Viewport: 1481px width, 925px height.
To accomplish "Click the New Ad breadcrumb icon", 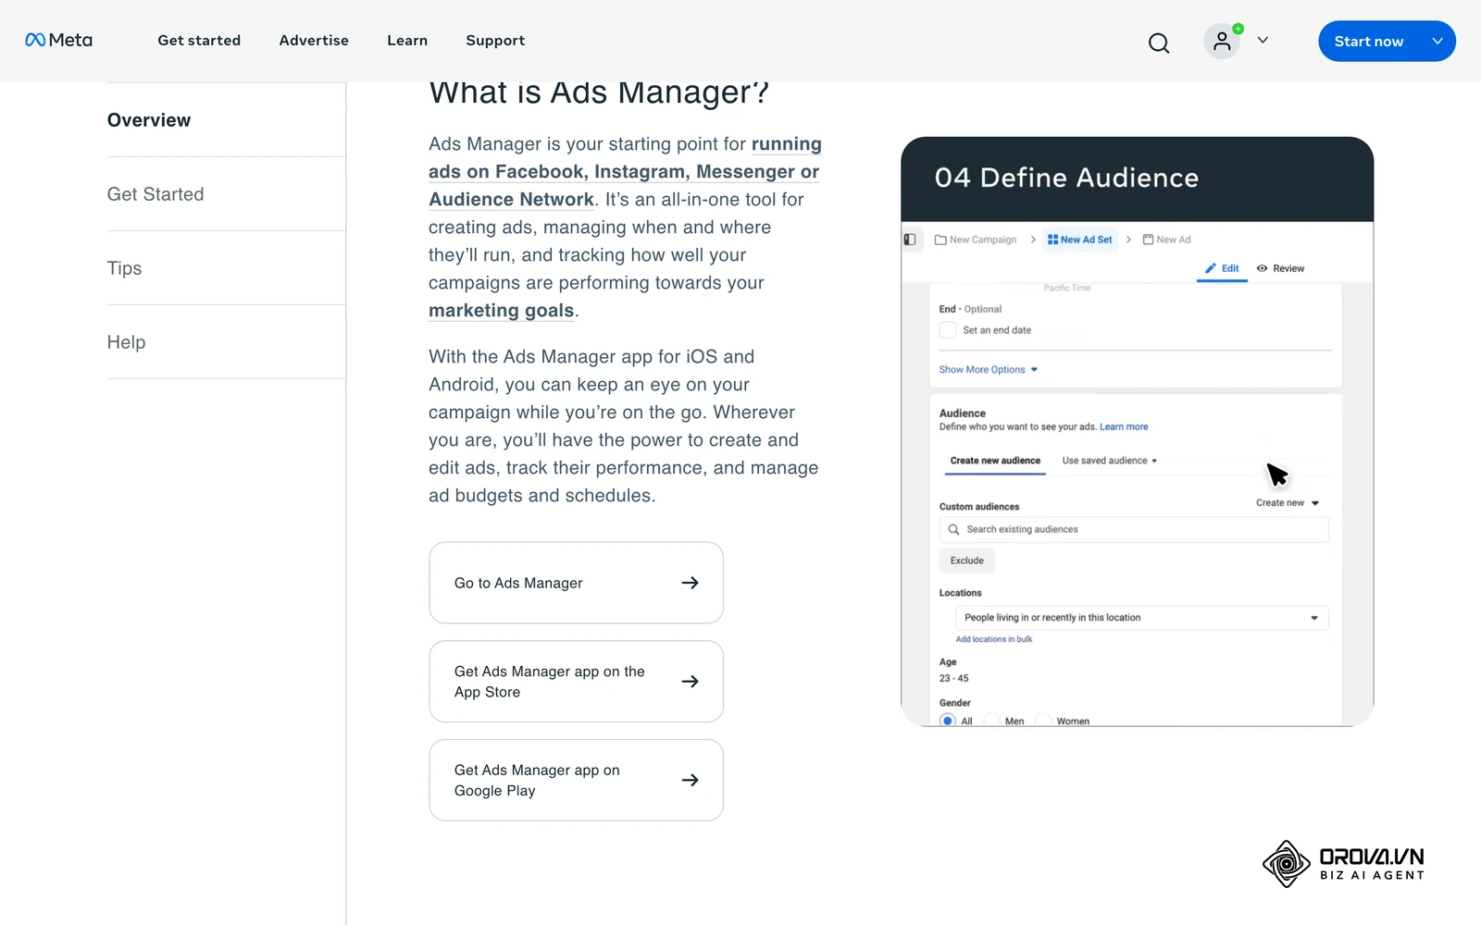I will pyautogui.click(x=1148, y=240).
